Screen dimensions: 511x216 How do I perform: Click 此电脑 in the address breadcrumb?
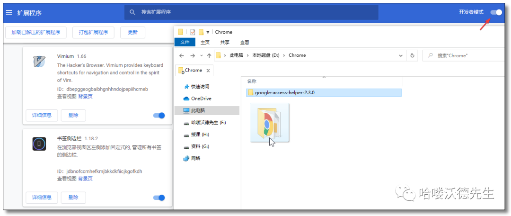tap(236, 55)
